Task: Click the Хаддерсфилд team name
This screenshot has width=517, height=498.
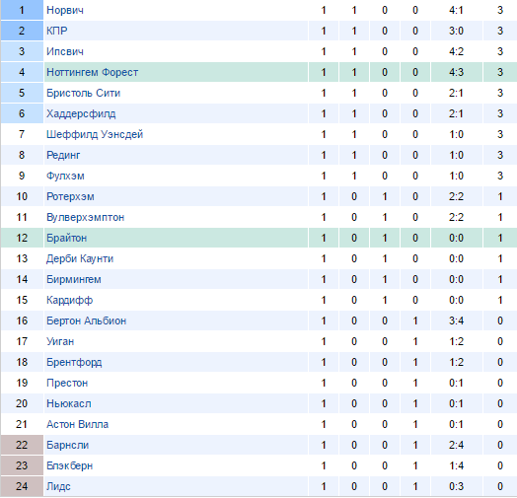Action: (x=81, y=113)
